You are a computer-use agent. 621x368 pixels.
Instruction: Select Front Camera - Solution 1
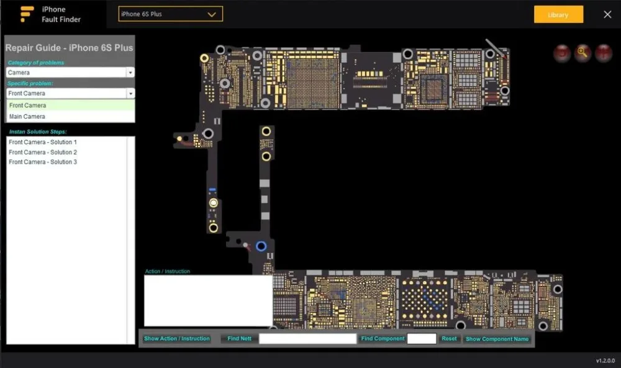pyautogui.click(x=43, y=142)
